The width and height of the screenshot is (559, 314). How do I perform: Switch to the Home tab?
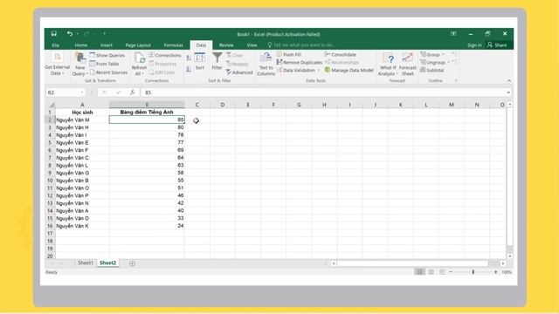pyautogui.click(x=81, y=45)
